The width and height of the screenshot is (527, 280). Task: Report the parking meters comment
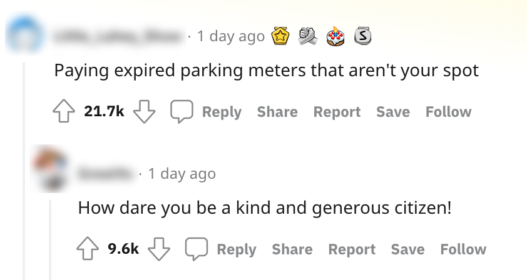(337, 112)
